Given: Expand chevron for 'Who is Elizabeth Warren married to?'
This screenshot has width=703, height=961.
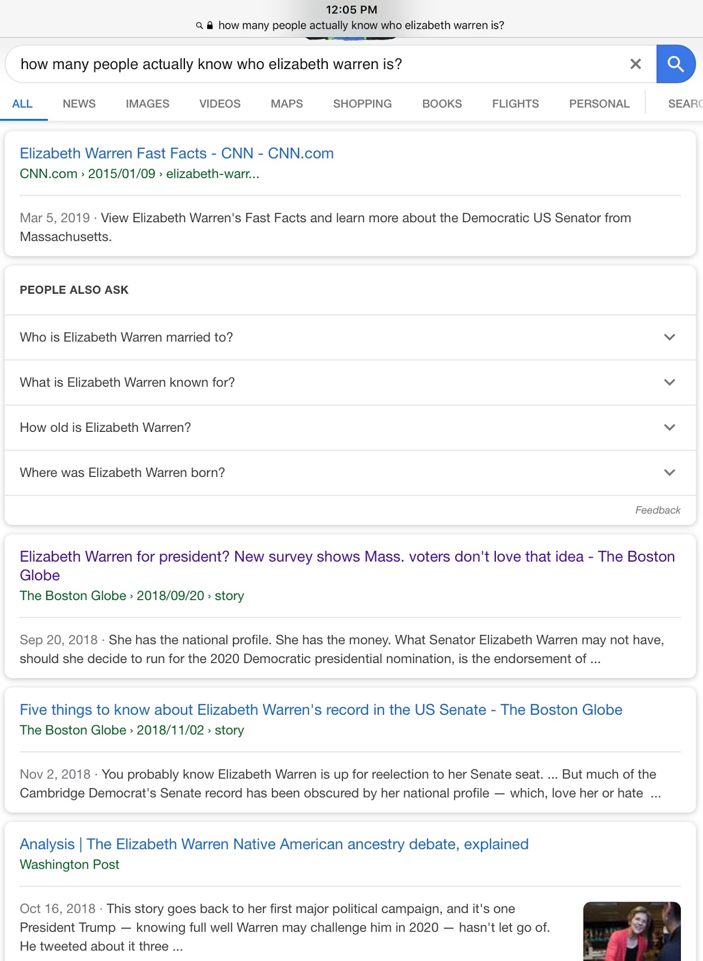Looking at the screenshot, I should [670, 337].
